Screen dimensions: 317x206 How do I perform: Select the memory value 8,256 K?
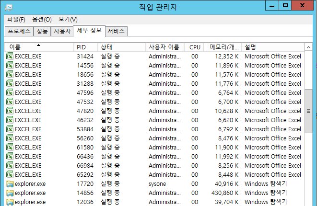pos(228,165)
